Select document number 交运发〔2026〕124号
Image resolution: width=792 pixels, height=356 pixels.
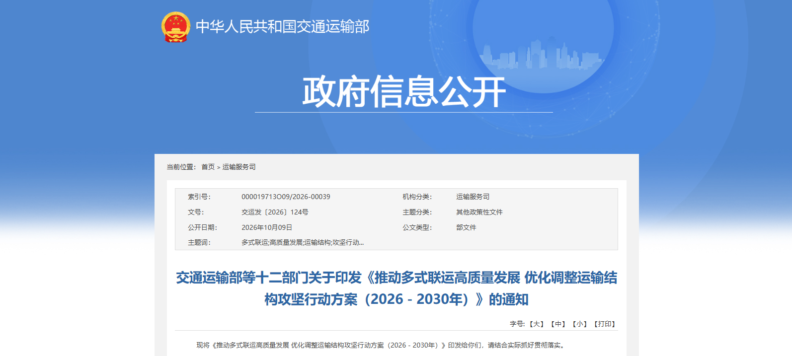tap(275, 212)
